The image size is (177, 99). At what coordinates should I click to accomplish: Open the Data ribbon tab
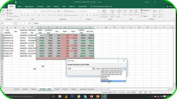point(49,6)
